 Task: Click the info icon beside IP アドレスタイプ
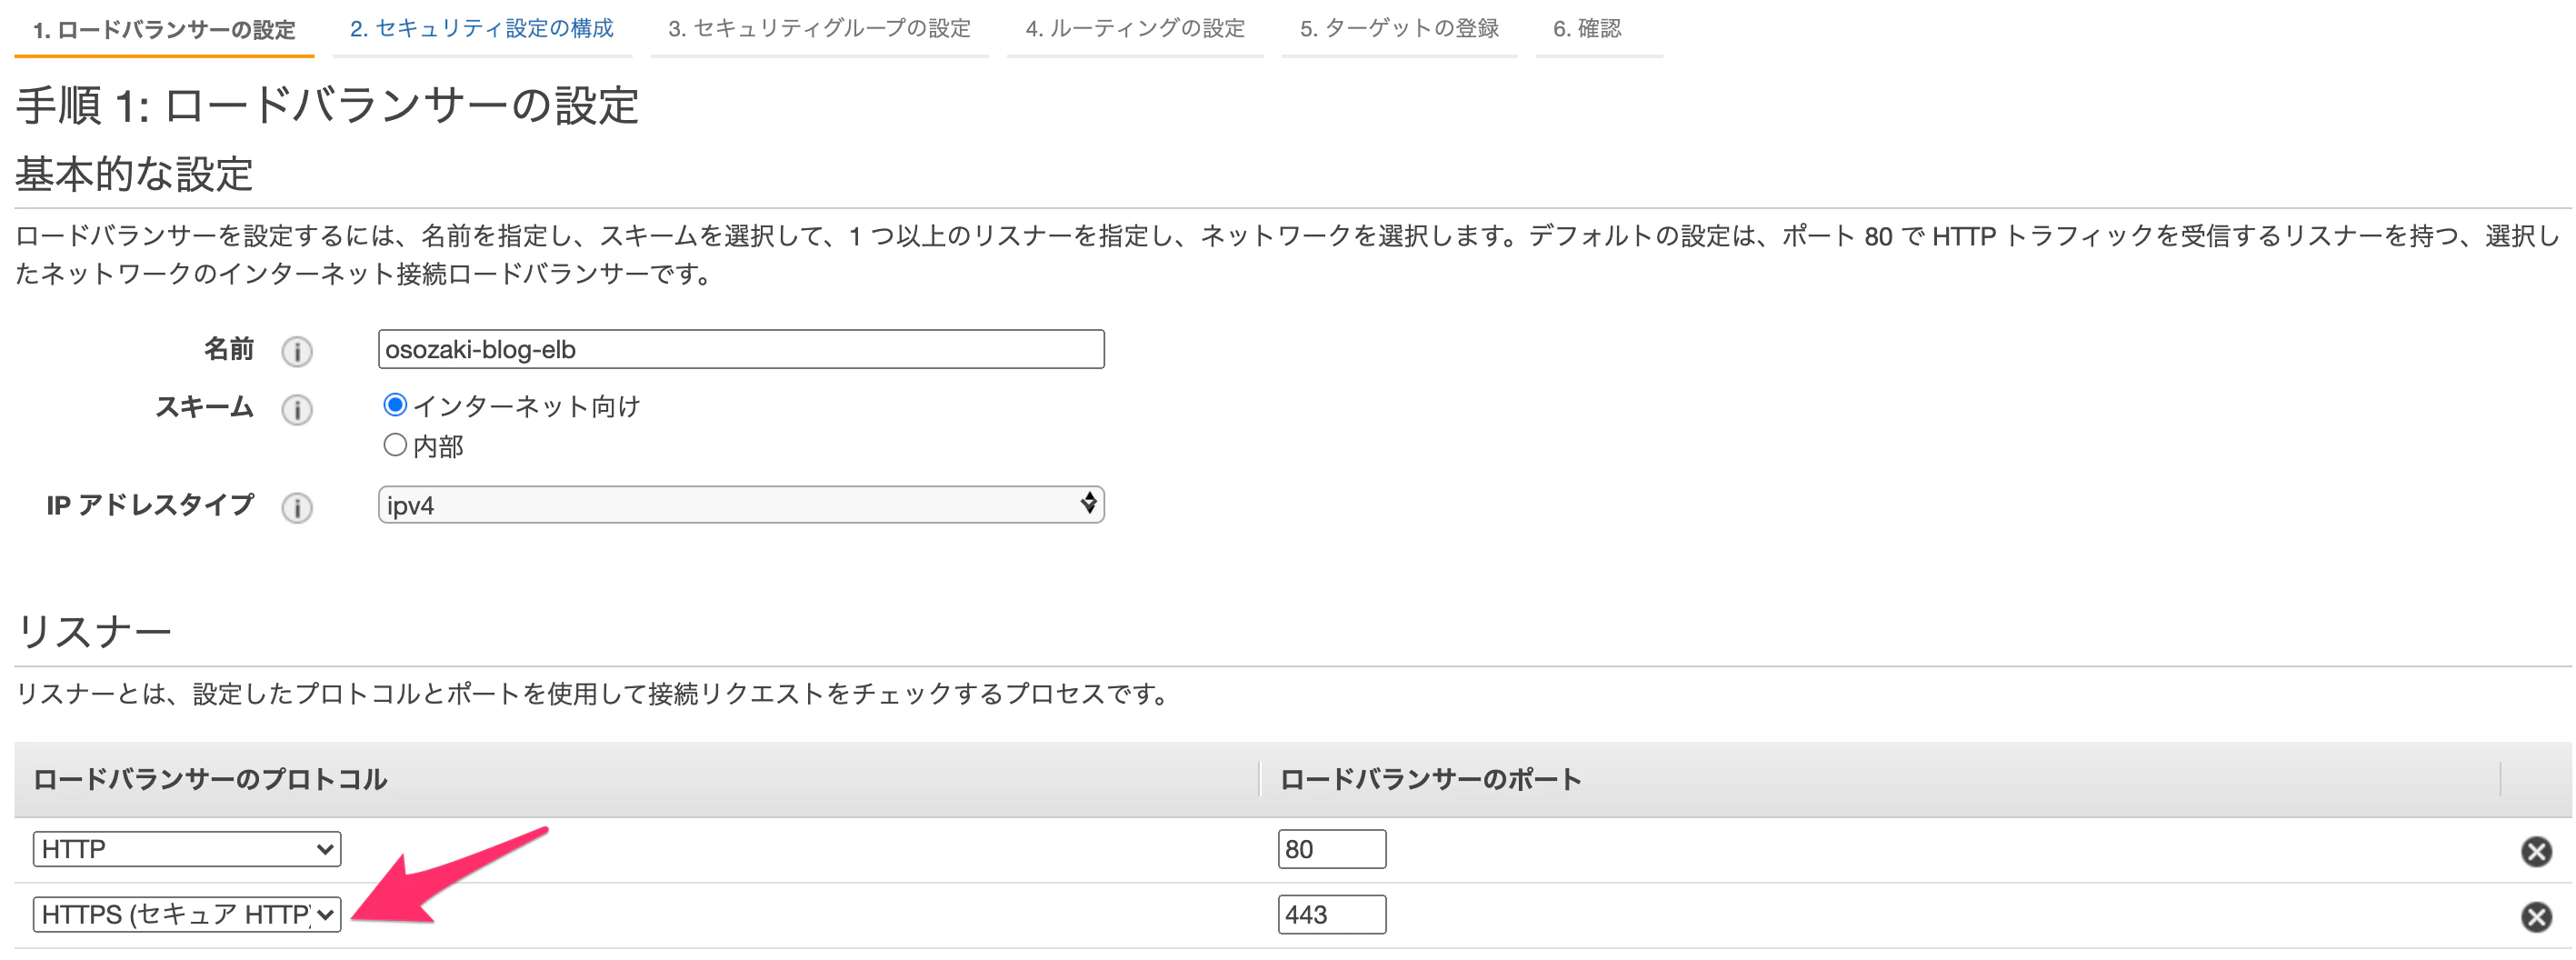click(297, 507)
